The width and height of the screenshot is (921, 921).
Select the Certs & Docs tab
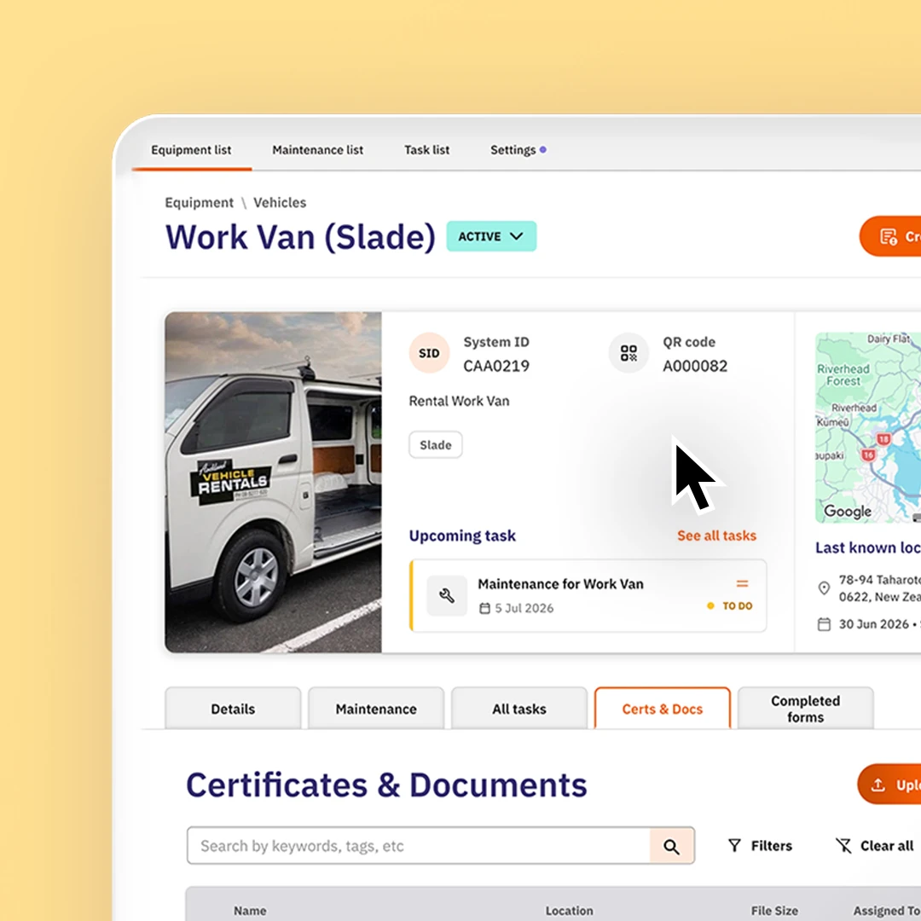point(662,709)
